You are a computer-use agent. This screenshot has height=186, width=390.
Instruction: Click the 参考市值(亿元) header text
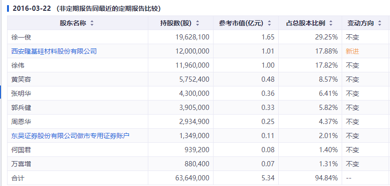(241, 23)
